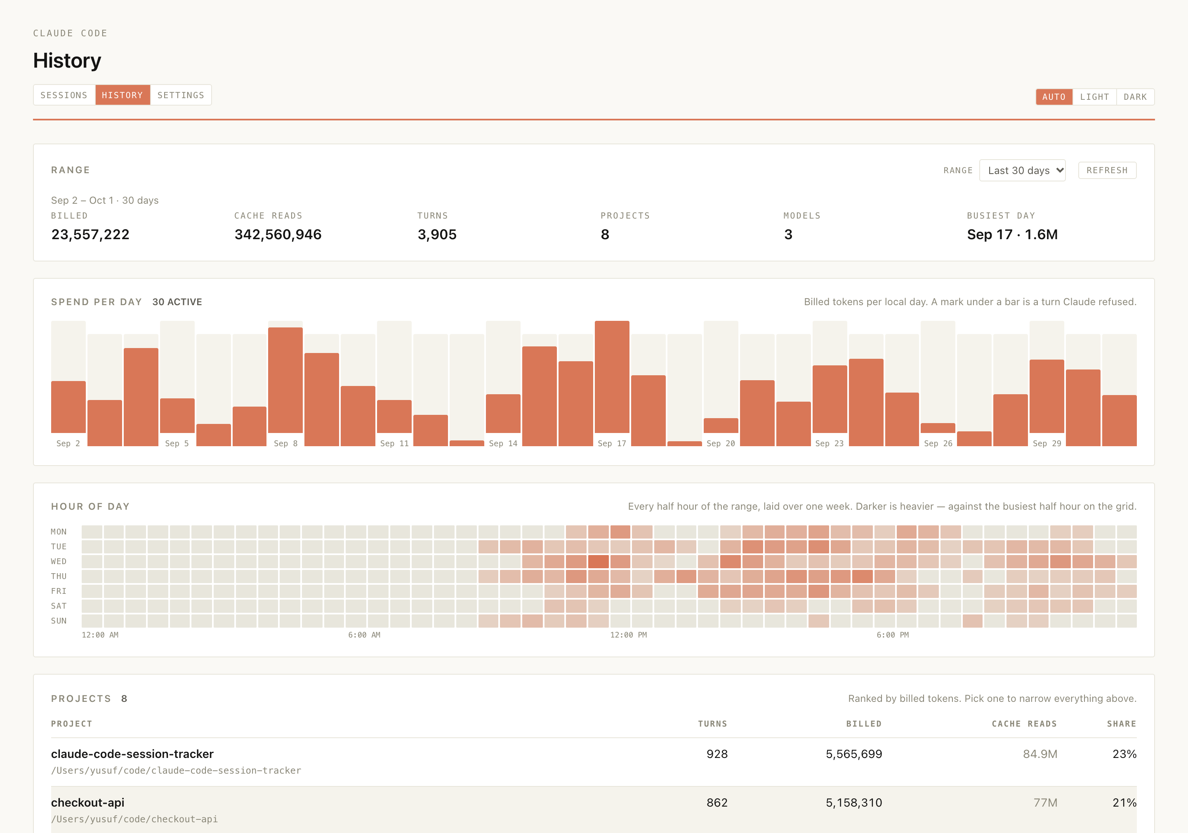Select the Sep 8 bar in spend chart
1188x833 pixels.
coord(285,380)
